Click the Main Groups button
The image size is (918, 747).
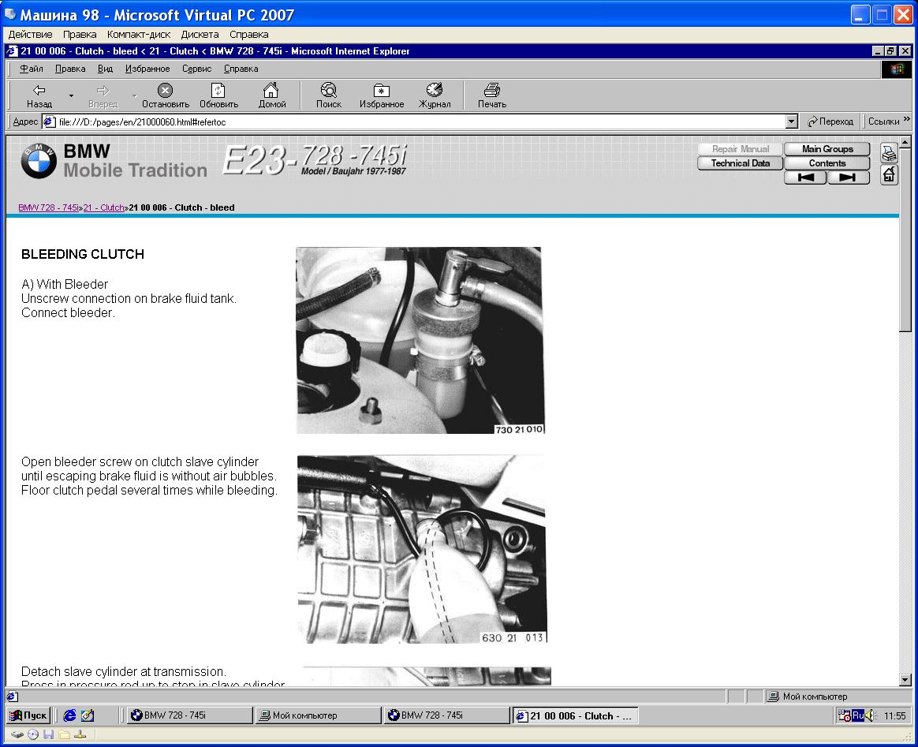pyautogui.click(x=827, y=149)
